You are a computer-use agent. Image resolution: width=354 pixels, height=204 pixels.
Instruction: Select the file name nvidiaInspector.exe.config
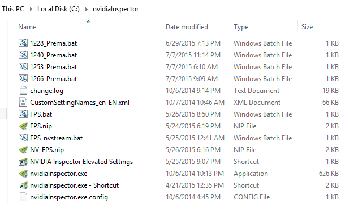(x=69, y=197)
